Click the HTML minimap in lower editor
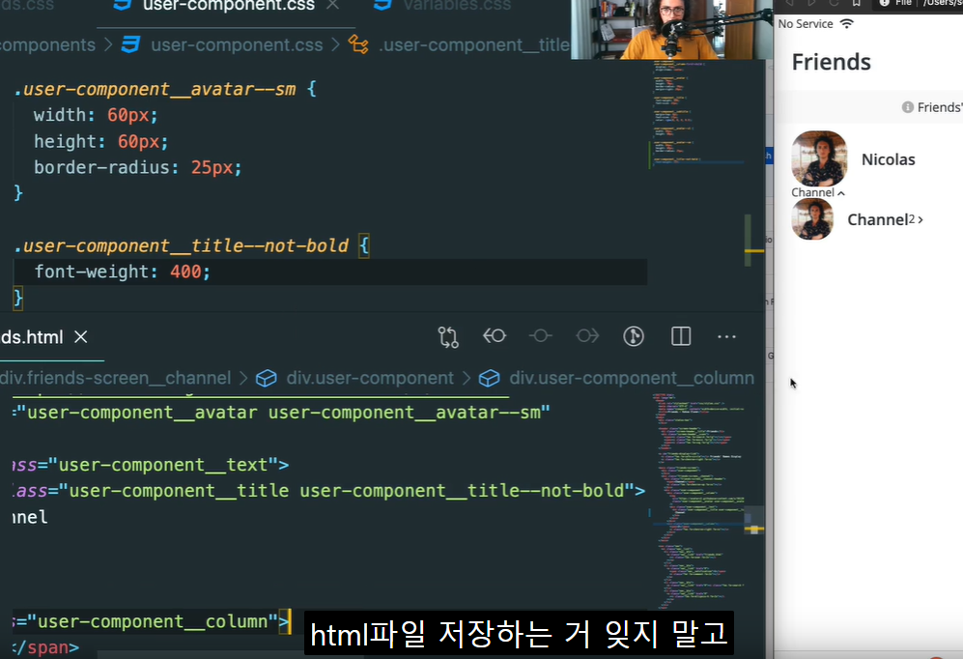Viewport: 963px width, 659px height. 697,501
